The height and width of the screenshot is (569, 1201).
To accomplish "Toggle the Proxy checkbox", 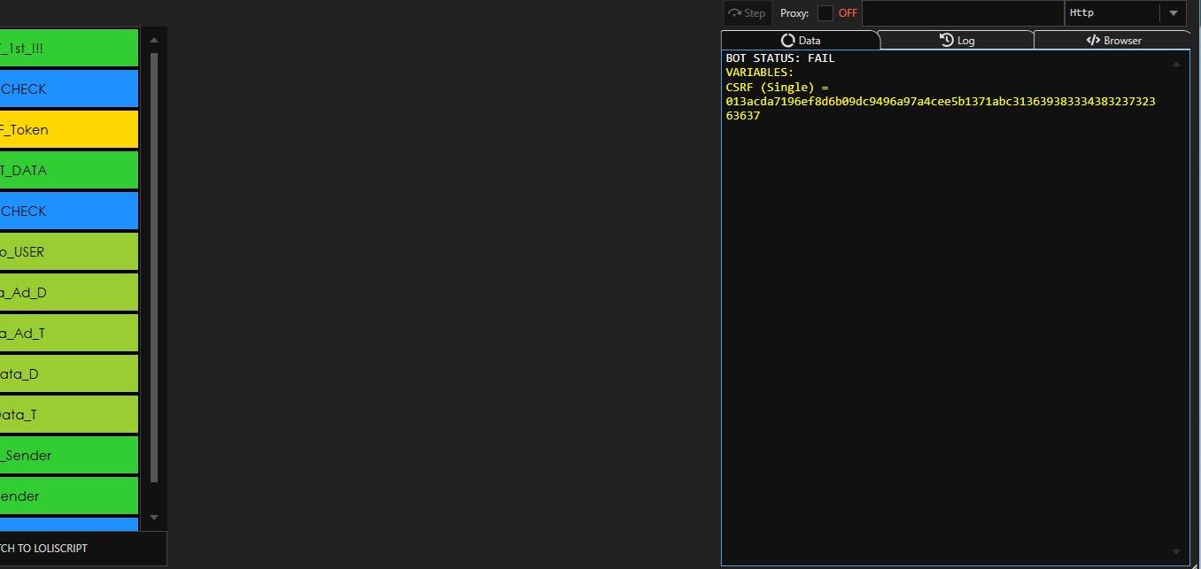I will (825, 13).
